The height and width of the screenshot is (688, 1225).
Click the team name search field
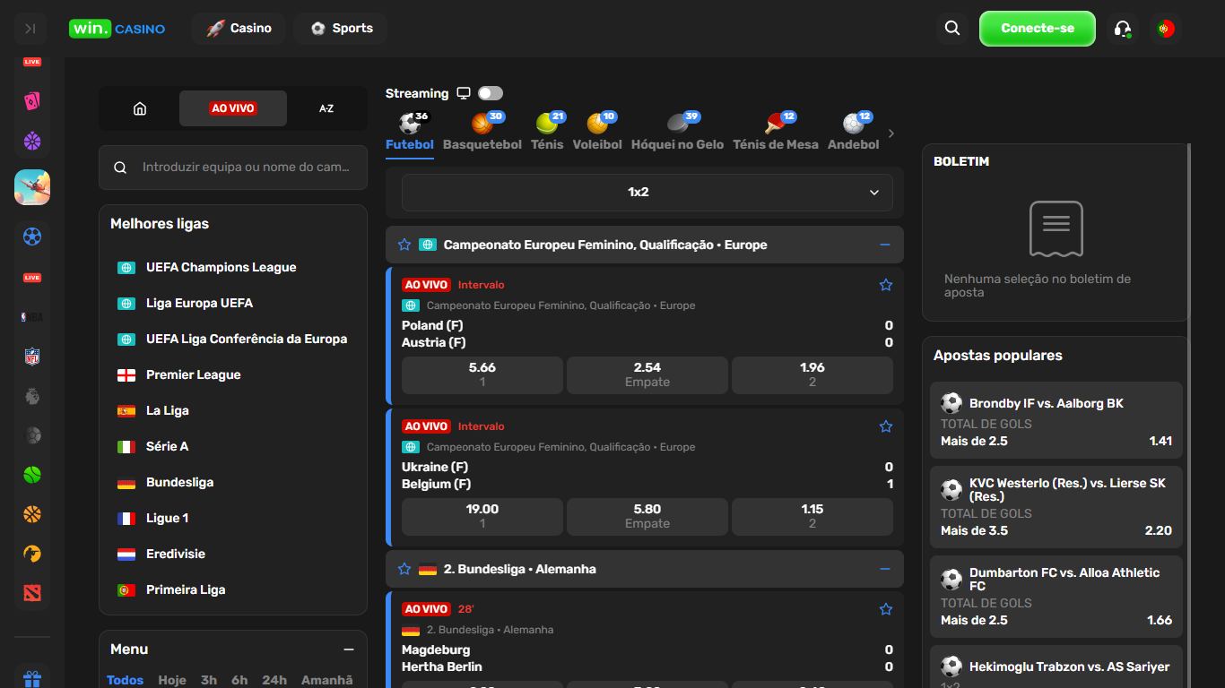245,167
